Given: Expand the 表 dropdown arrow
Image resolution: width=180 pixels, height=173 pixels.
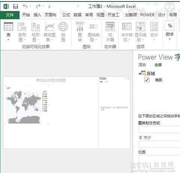Looking at the screenshot, I should click(8, 40).
